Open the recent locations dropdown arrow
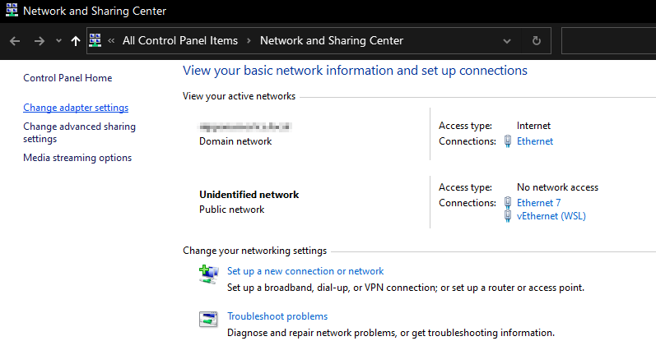 58,41
